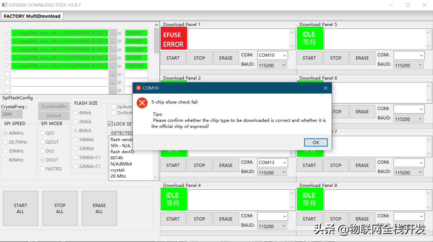
Task: Click the CombineBin button
Action: click(54, 106)
